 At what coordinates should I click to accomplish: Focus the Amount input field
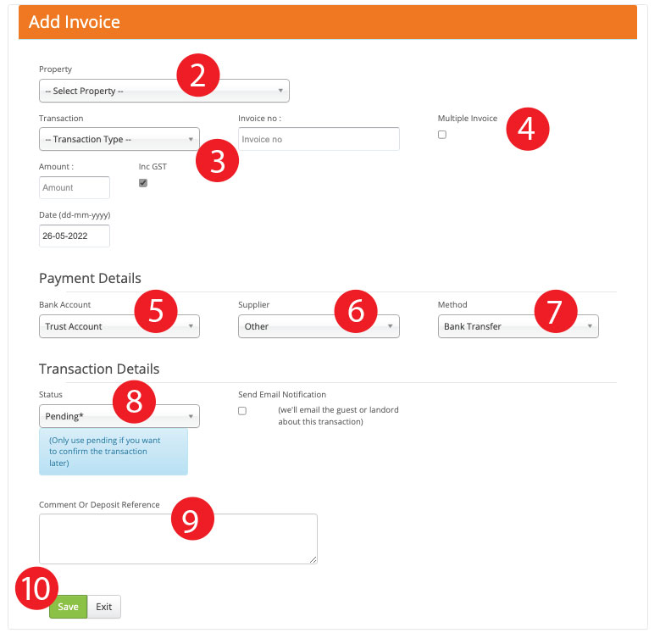tap(75, 187)
